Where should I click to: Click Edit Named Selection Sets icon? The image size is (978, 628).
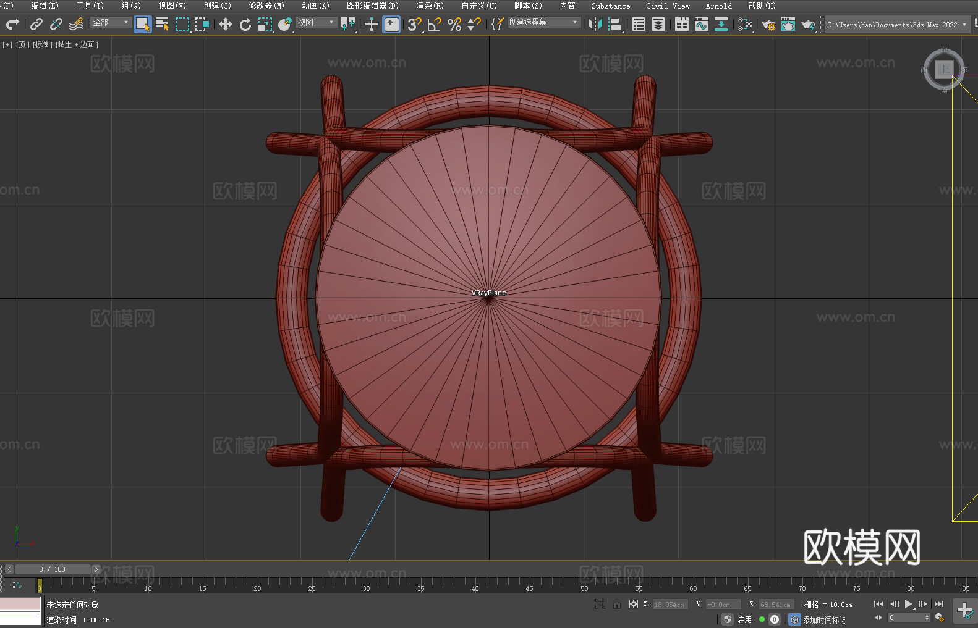498,24
